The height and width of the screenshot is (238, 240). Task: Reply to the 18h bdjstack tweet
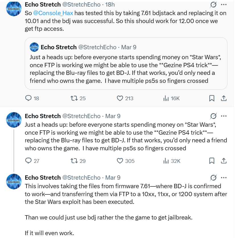[29, 98]
